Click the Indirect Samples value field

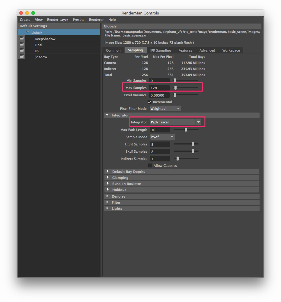click(160, 159)
